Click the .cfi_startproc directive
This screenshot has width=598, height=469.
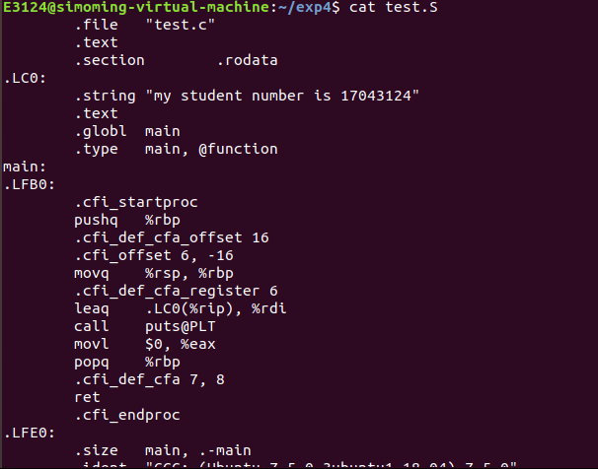click(135, 202)
